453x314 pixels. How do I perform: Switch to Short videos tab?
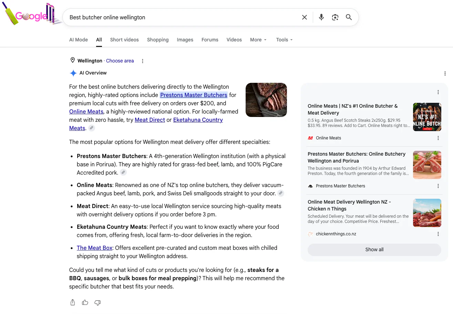(x=124, y=40)
